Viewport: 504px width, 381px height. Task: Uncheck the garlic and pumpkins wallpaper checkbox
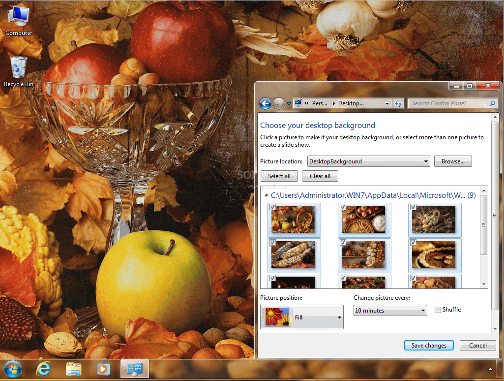343,242
